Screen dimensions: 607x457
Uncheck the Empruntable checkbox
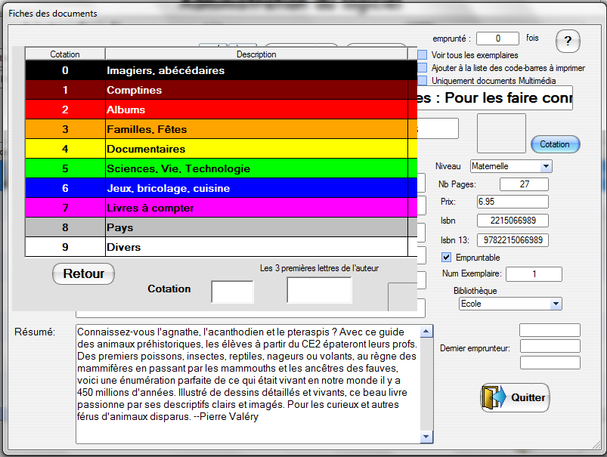tap(446, 258)
